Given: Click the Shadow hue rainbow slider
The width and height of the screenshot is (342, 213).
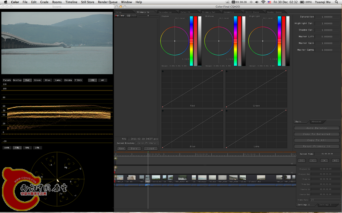Looking at the screenshot, I should [191, 41].
